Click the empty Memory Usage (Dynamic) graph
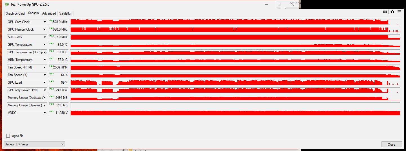Image resolution: width=406 pixels, height=151 pixels. click(235, 105)
